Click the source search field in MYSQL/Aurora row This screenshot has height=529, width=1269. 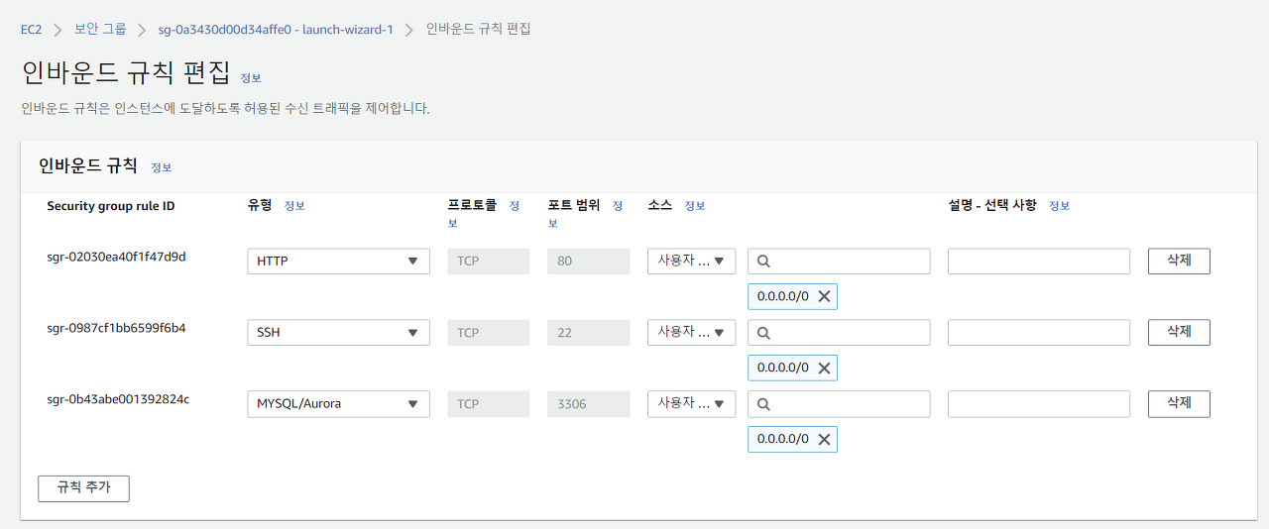[840, 404]
